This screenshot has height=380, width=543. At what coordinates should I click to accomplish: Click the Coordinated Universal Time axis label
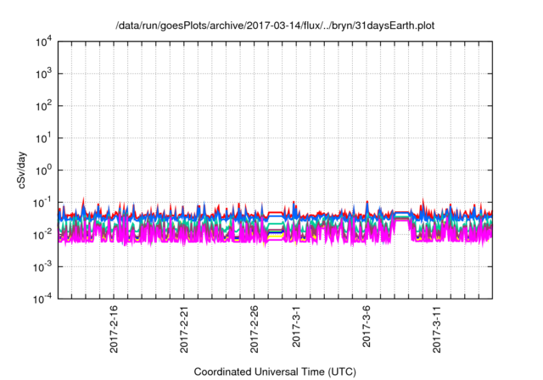(275, 372)
